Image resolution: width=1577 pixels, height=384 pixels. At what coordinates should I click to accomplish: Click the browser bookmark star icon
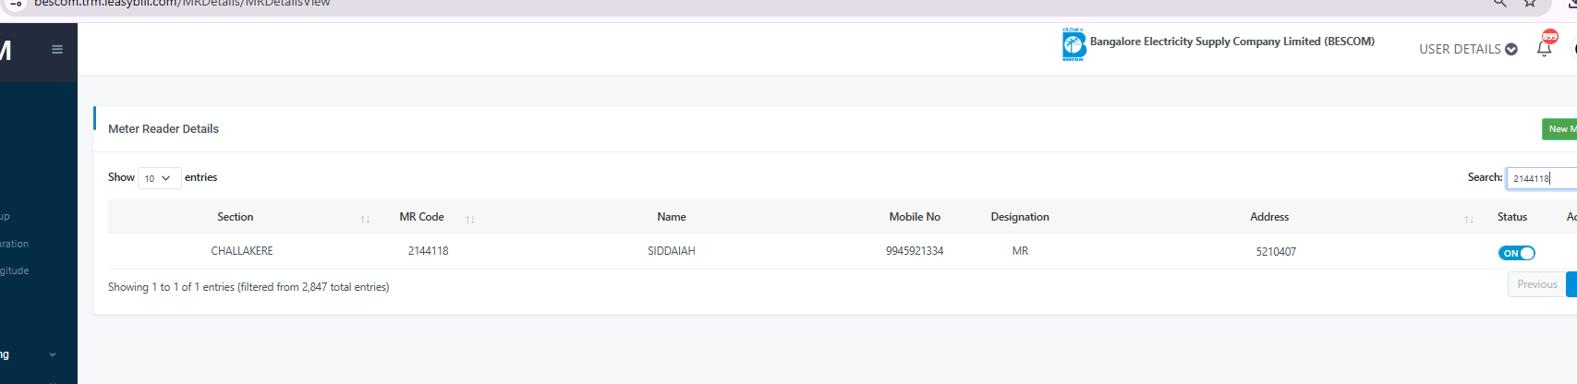(x=1530, y=3)
